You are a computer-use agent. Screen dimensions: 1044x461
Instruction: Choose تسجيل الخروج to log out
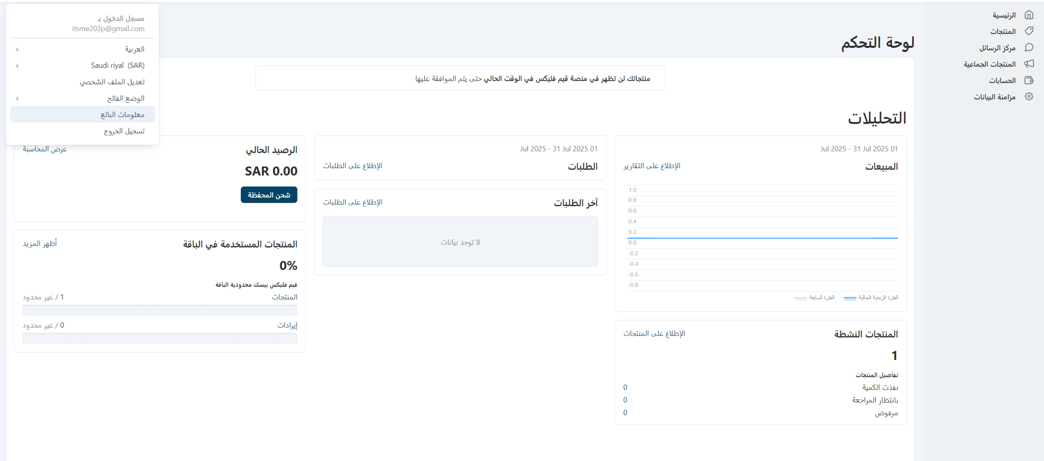124,131
